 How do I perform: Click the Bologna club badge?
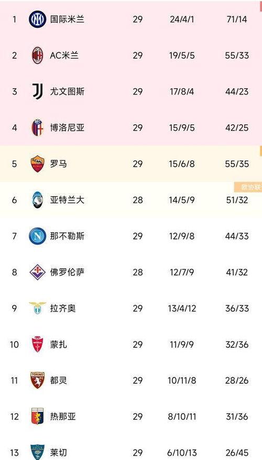click(38, 127)
